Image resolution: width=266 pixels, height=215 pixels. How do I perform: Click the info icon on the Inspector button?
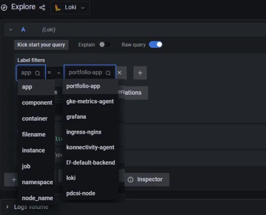(x=130, y=179)
